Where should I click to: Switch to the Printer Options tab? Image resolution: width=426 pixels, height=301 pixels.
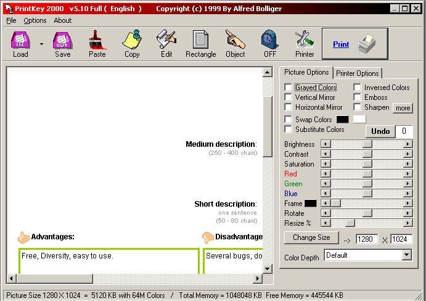coord(358,73)
